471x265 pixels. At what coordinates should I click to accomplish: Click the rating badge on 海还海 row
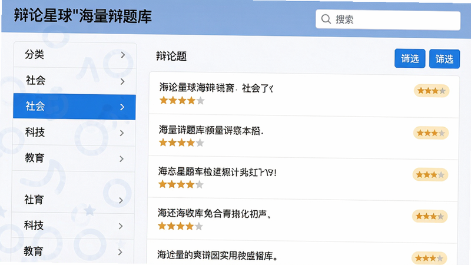click(430, 216)
